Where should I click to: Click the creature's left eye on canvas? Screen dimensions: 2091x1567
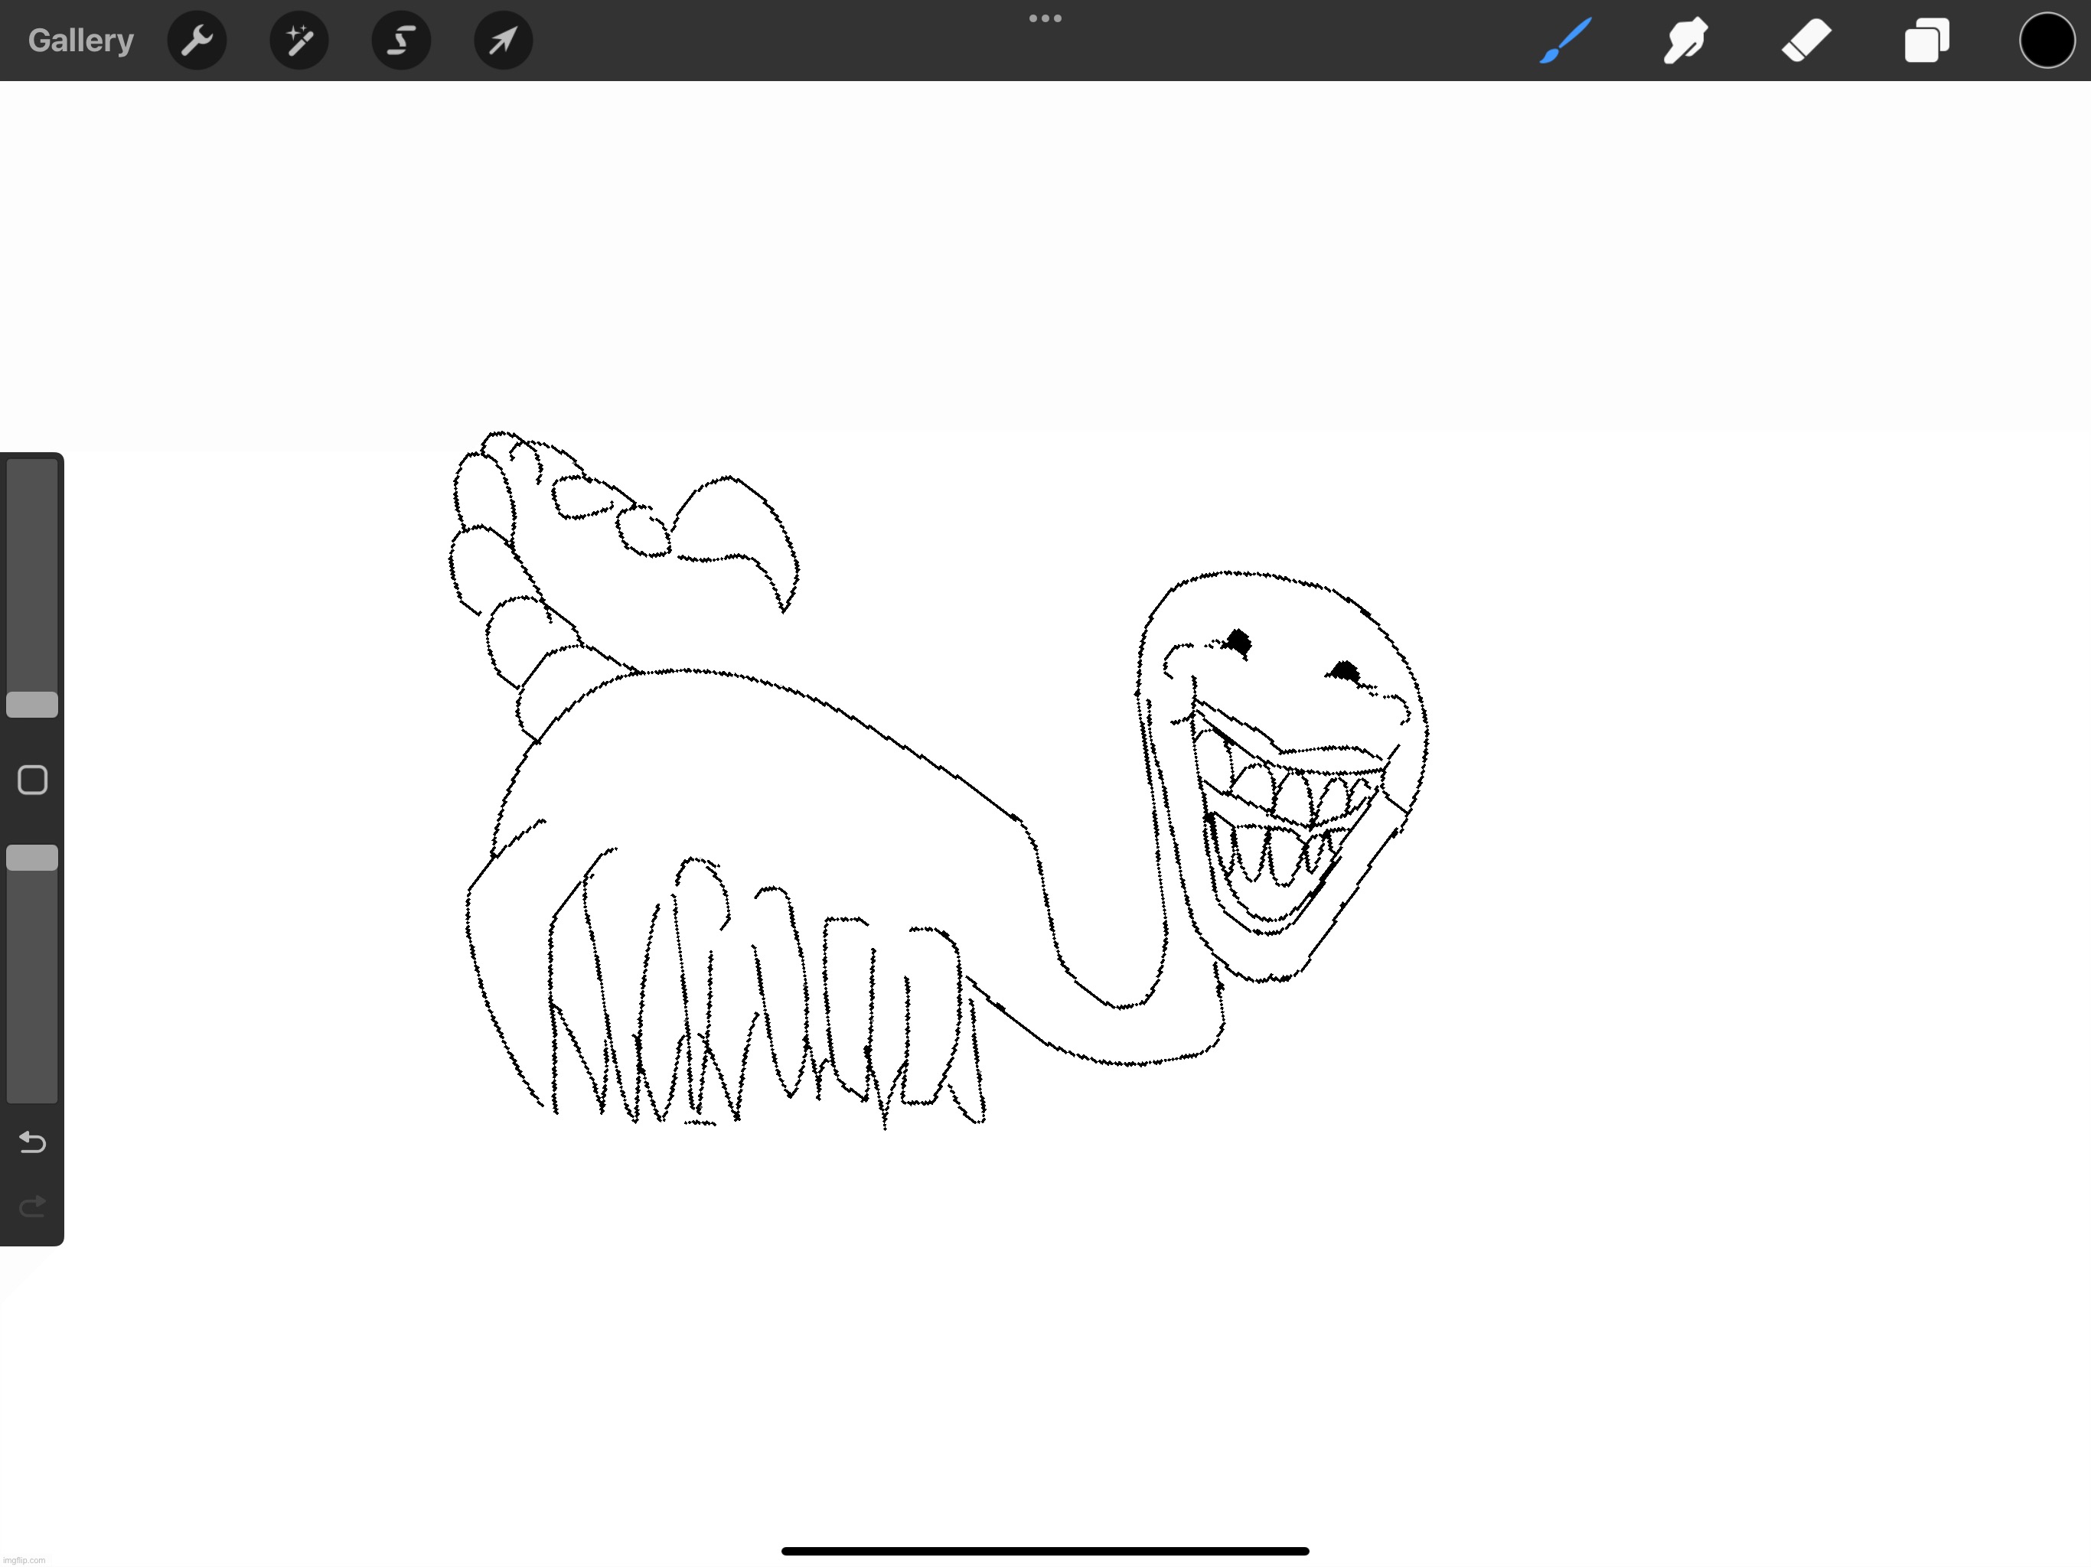[1238, 643]
